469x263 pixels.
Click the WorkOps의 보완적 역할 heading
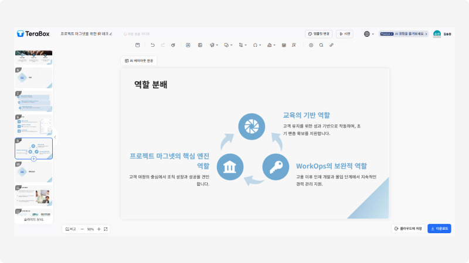point(331,166)
